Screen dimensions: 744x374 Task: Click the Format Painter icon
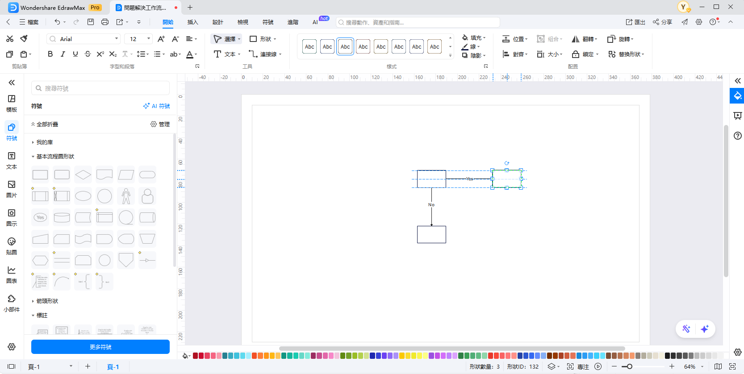pos(24,39)
